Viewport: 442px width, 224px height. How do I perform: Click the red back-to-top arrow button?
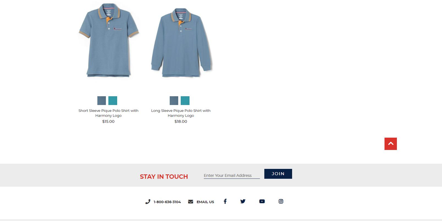pos(391,144)
